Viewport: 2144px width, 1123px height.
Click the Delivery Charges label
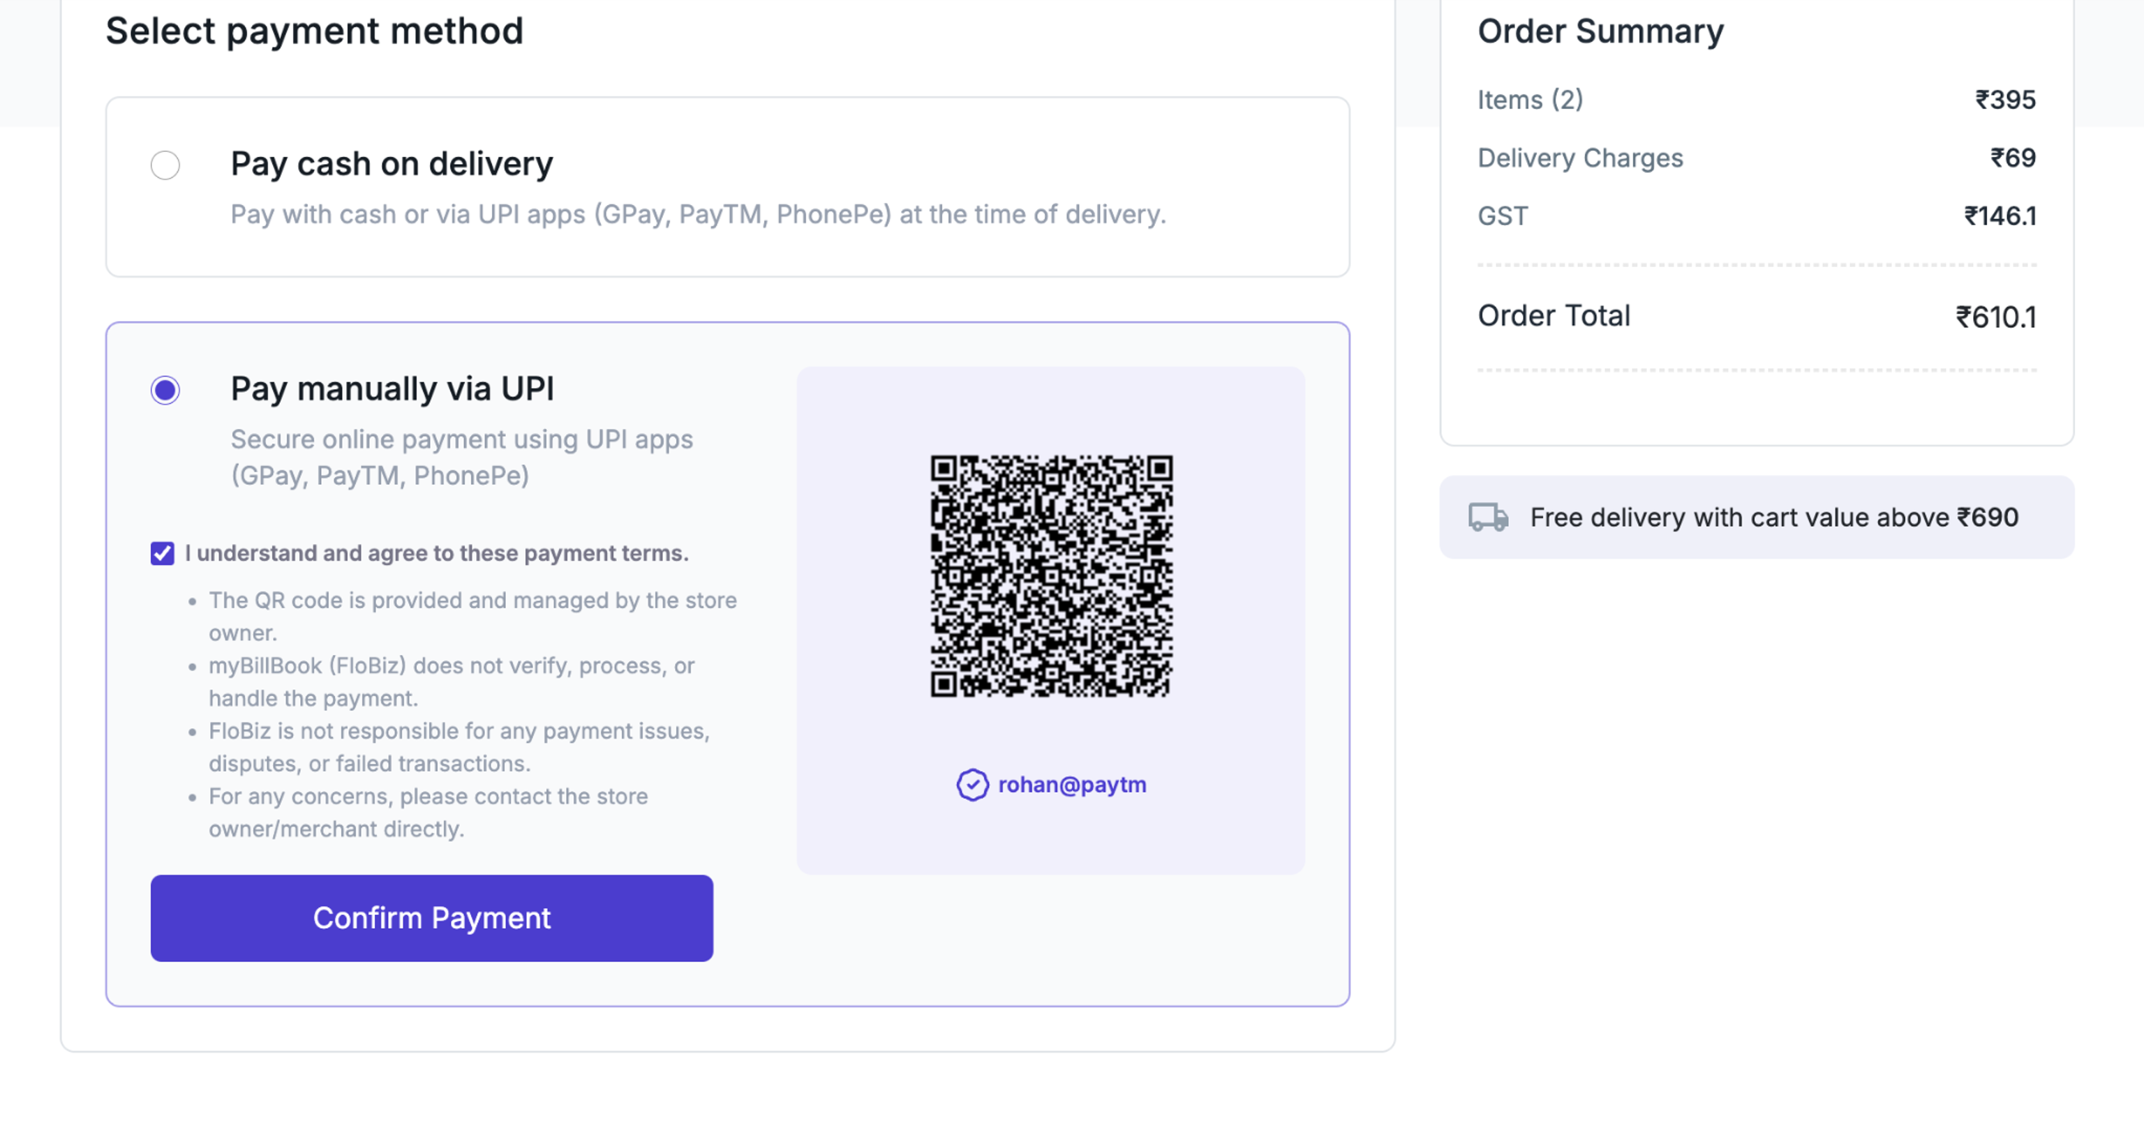tap(1579, 158)
